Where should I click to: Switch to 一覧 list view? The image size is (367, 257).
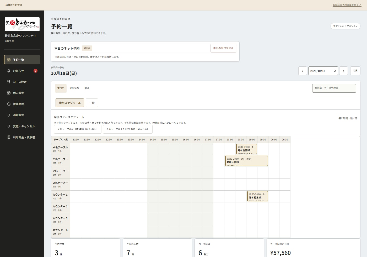pyautogui.click(x=92, y=103)
